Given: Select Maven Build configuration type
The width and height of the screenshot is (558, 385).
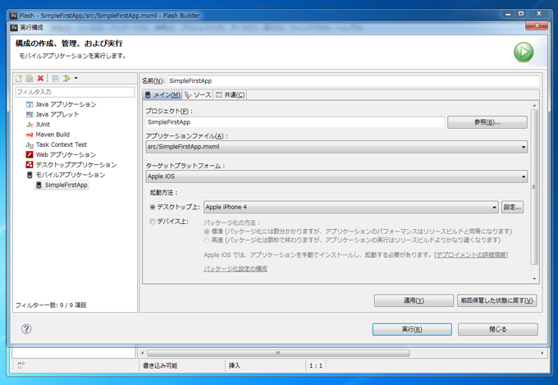Looking at the screenshot, I should tap(48, 135).
